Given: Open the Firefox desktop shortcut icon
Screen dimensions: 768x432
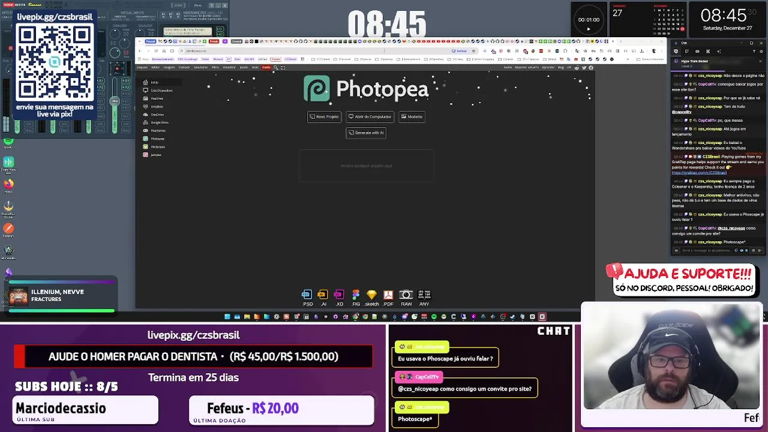Looking at the screenshot, I should pyautogui.click(x=8, y=185).
